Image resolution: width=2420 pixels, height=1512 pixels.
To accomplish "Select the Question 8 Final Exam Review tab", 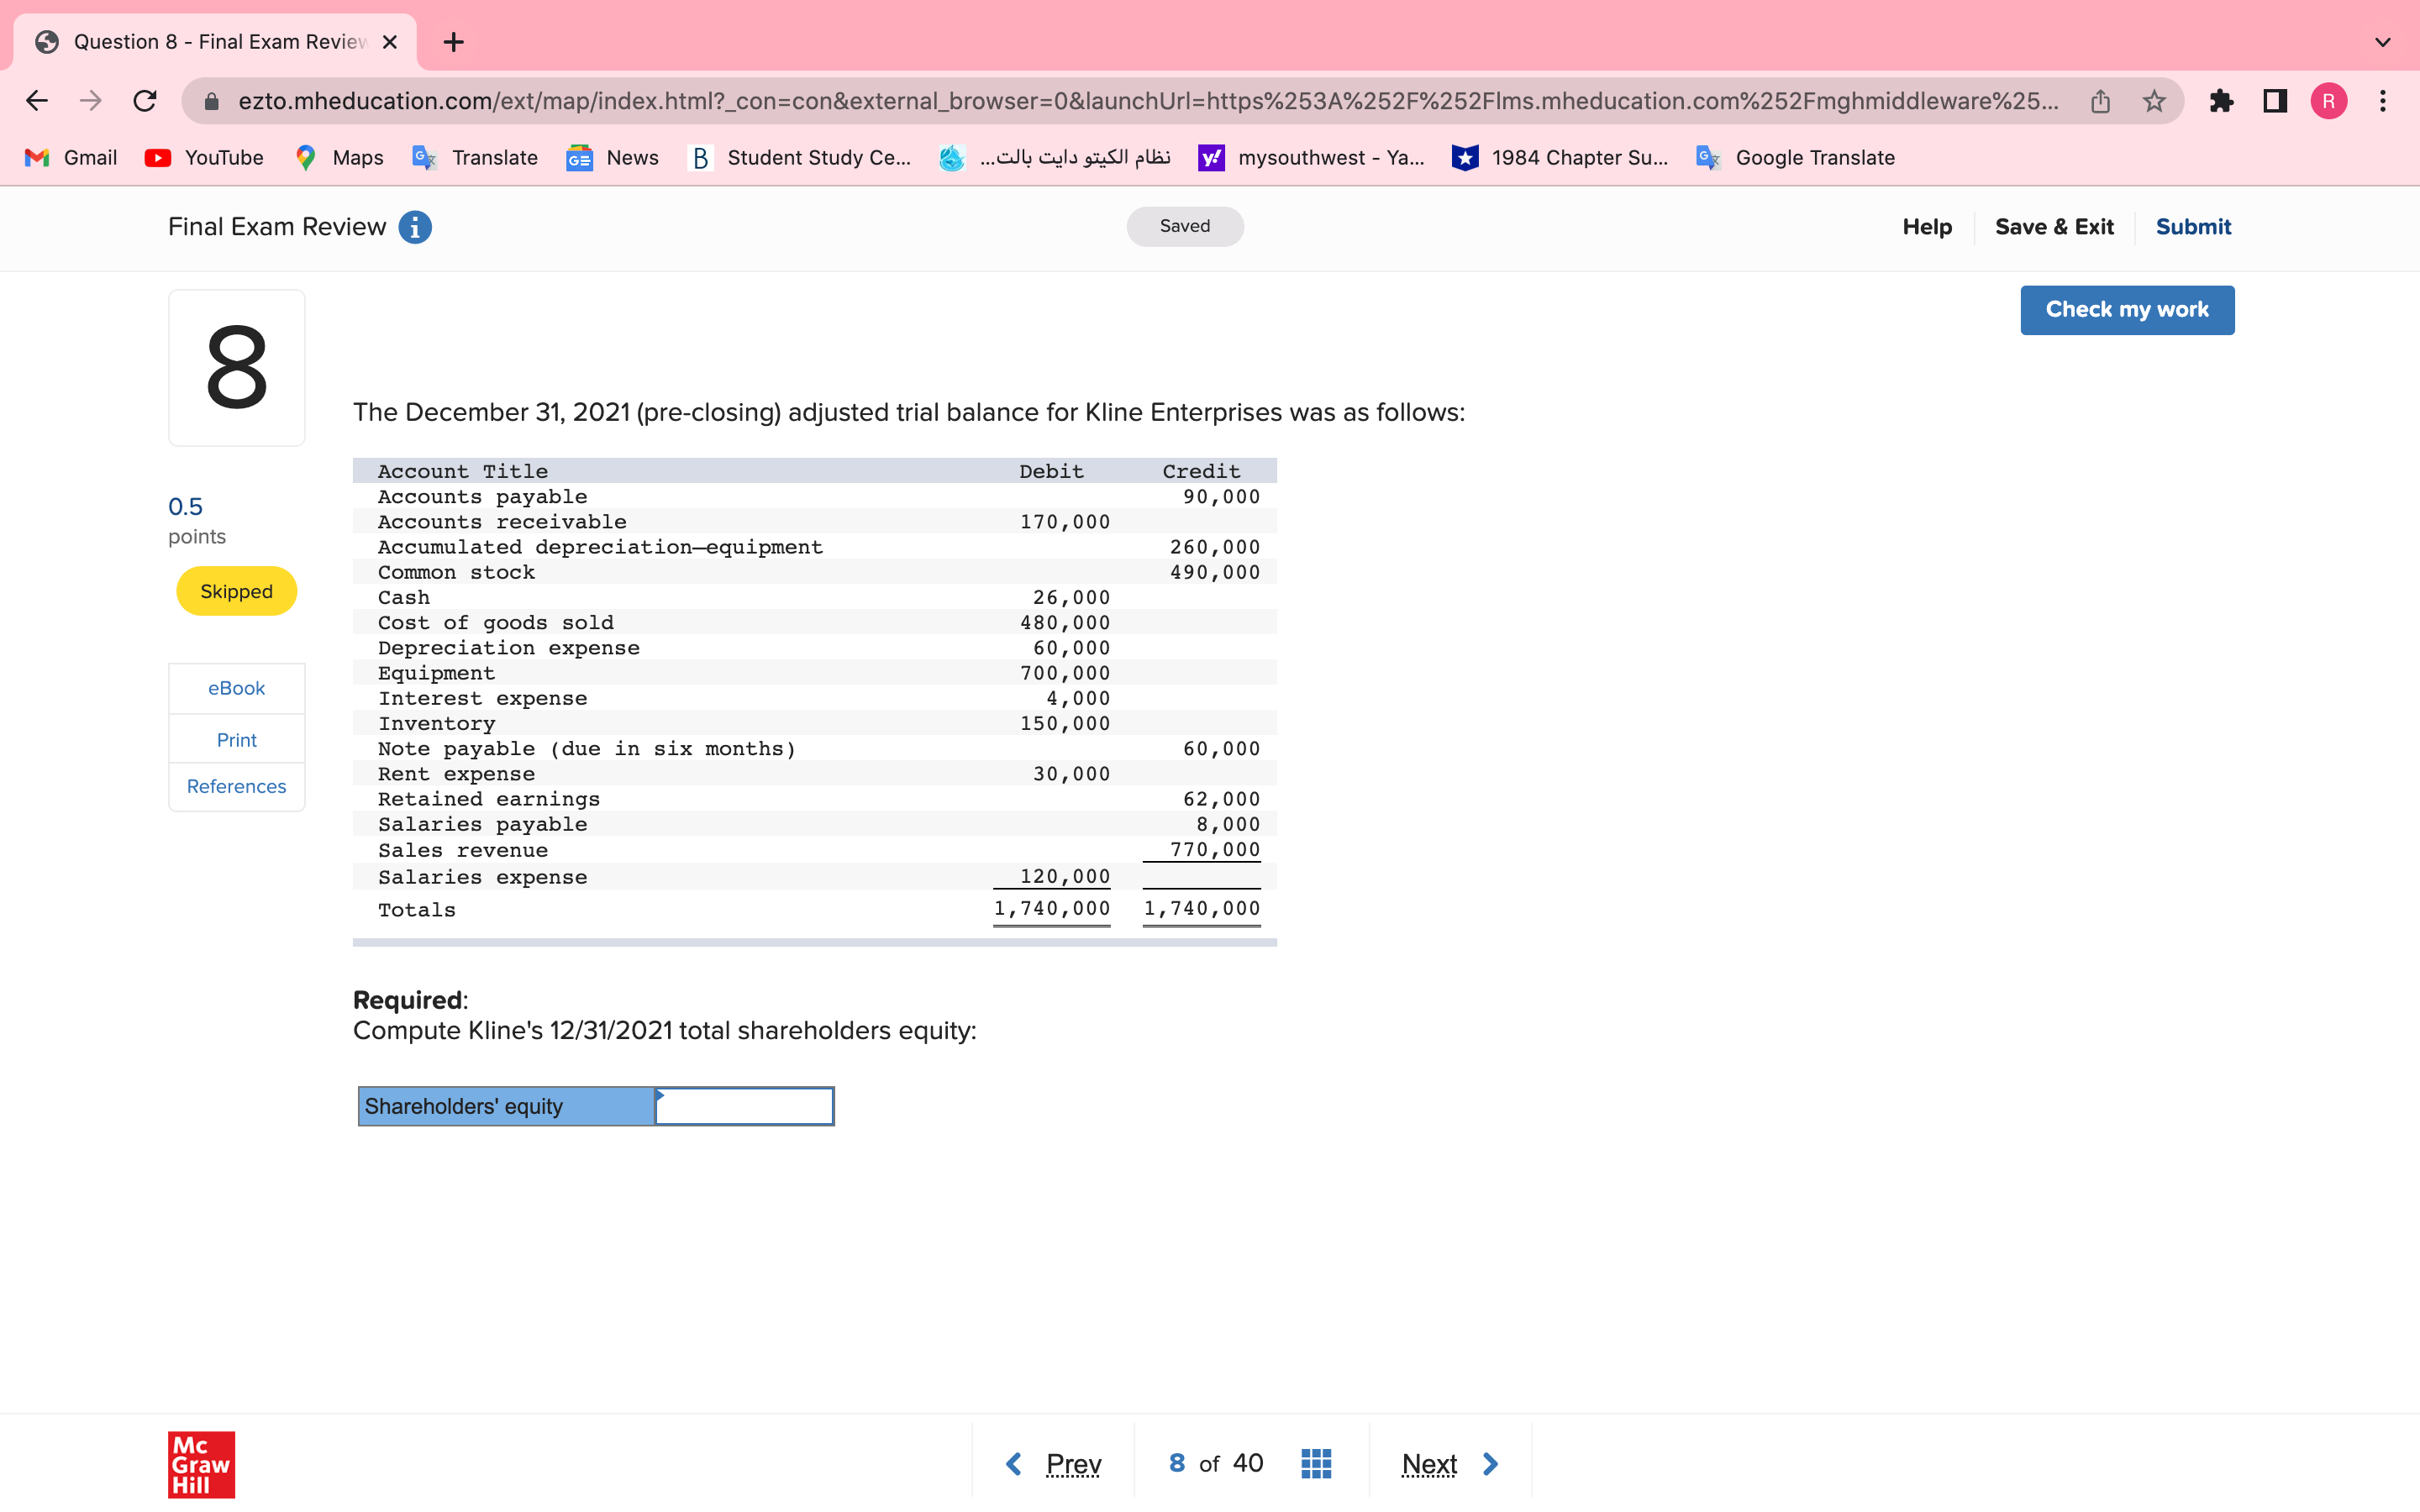I will (200, 42).
